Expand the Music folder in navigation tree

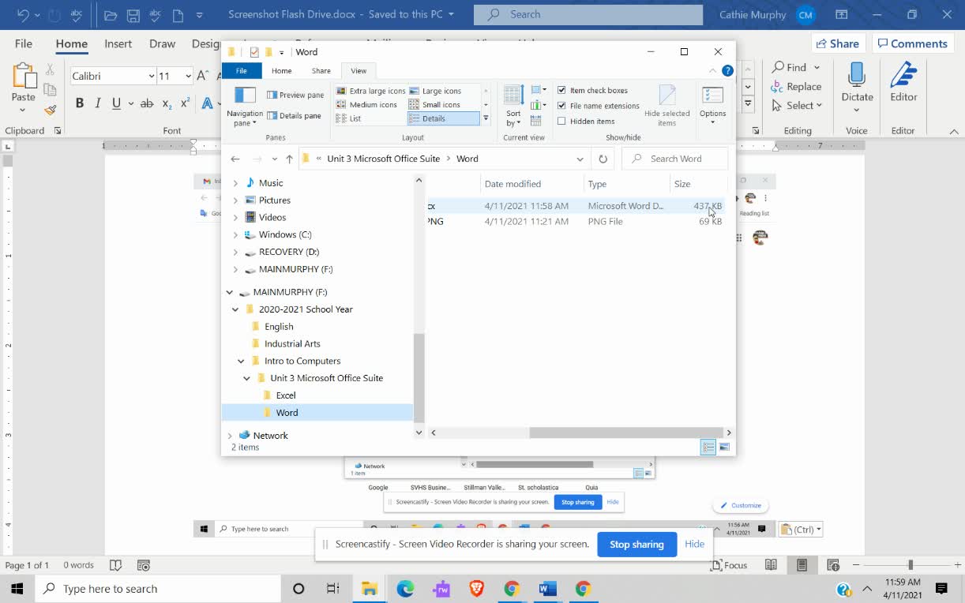(x=235, y=183)
